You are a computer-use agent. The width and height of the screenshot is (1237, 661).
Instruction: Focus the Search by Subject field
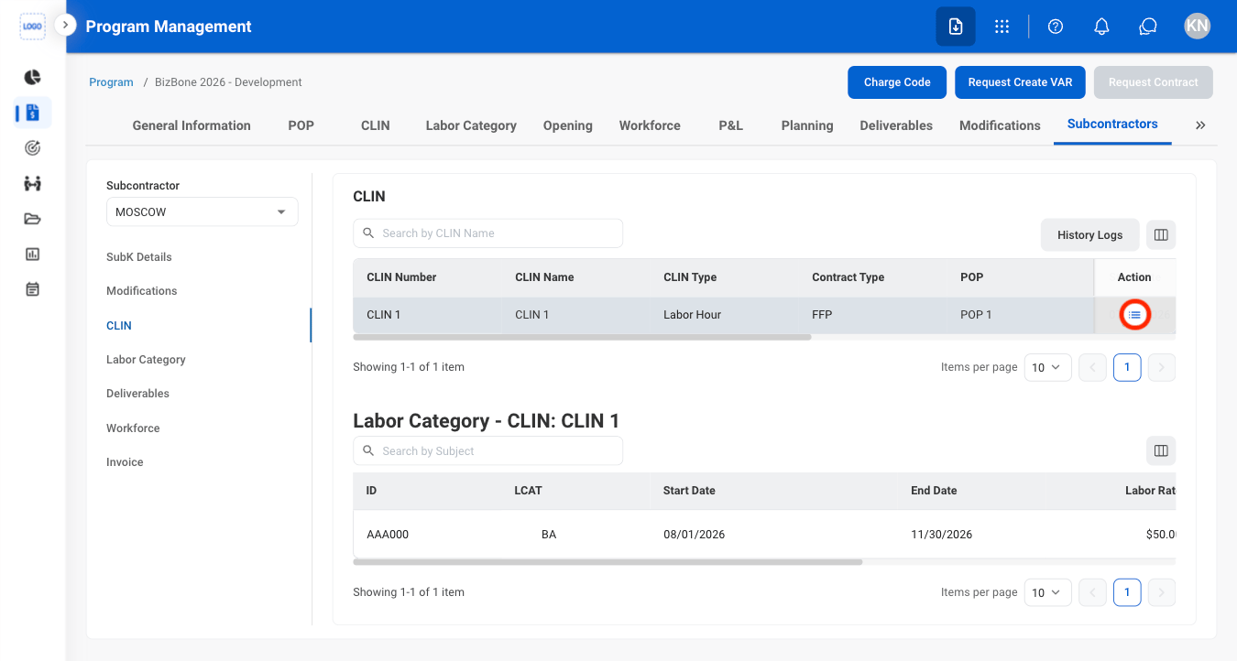pos(487,450)
